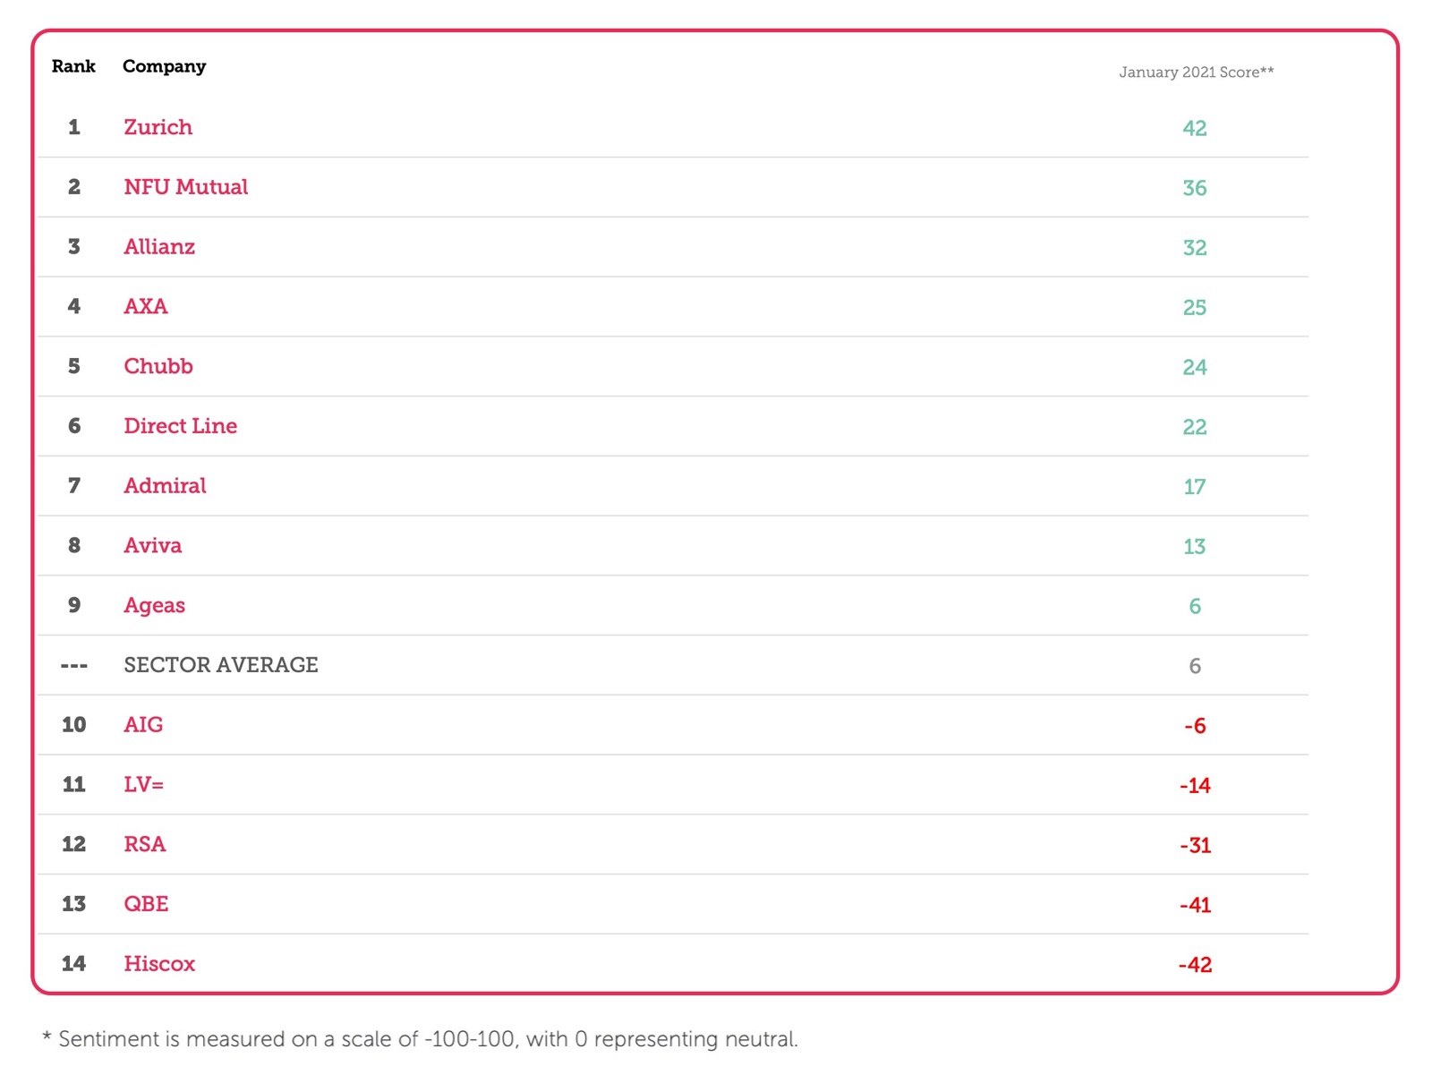Click the Direct Line link
This screenshot has height=1092, width=1432.
(x=180, y=426)
